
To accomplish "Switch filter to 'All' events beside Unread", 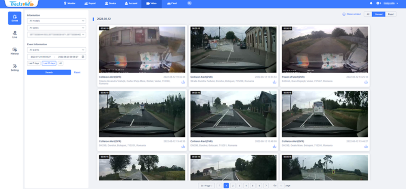I will pos(367,14).
